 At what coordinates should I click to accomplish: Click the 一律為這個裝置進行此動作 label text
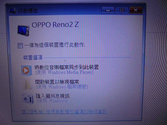pos(55,45)
